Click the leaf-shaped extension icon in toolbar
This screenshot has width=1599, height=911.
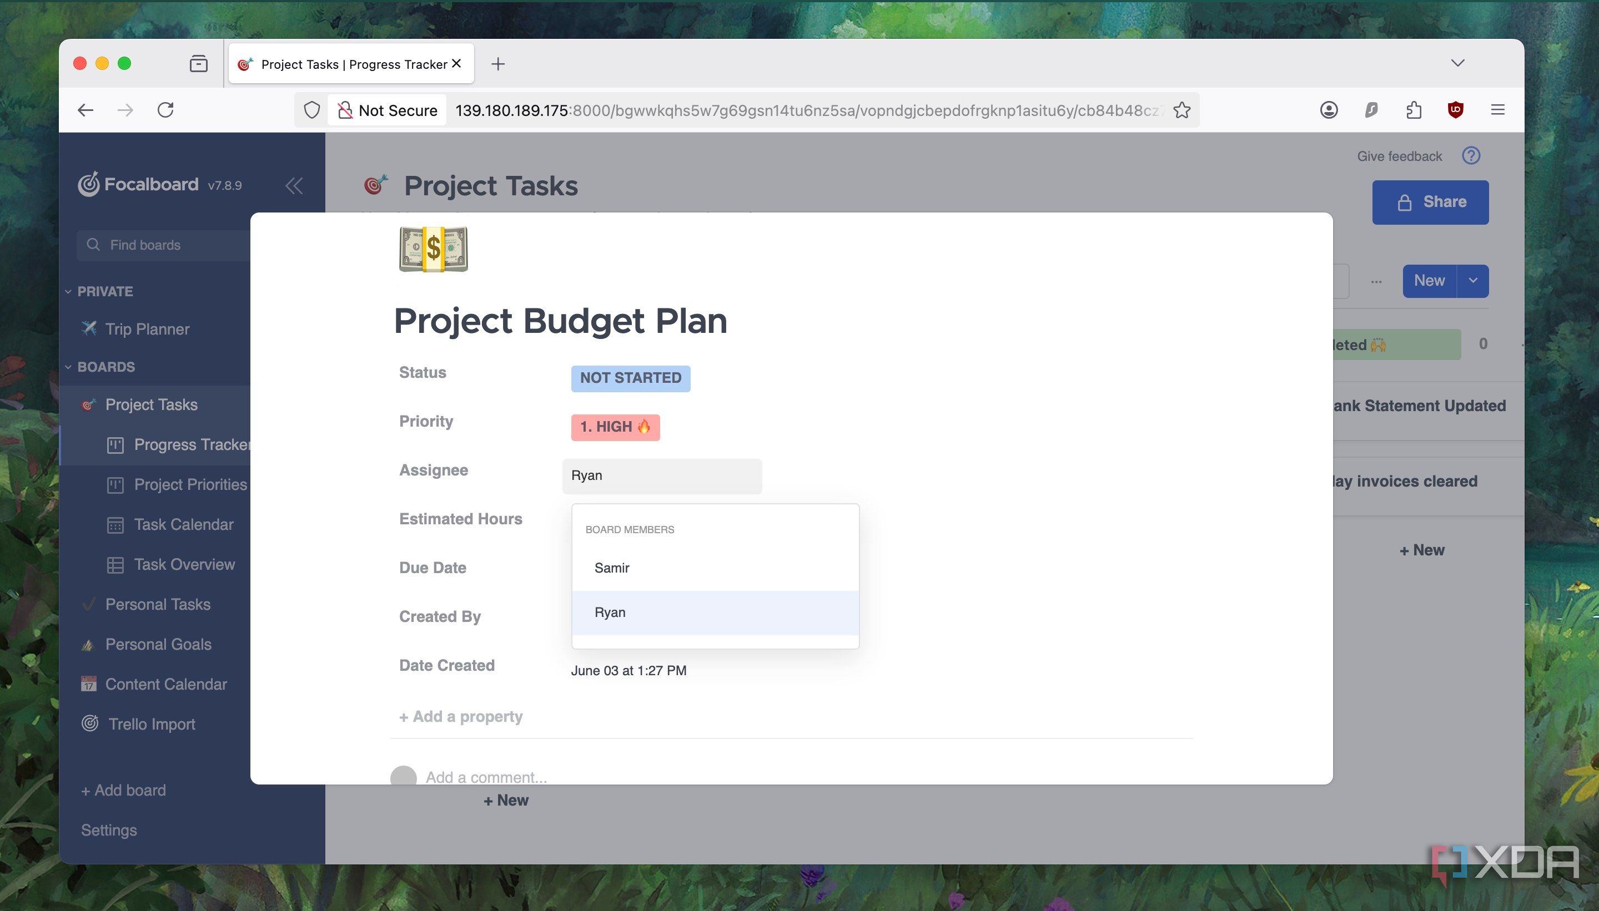click(1371, 110)
